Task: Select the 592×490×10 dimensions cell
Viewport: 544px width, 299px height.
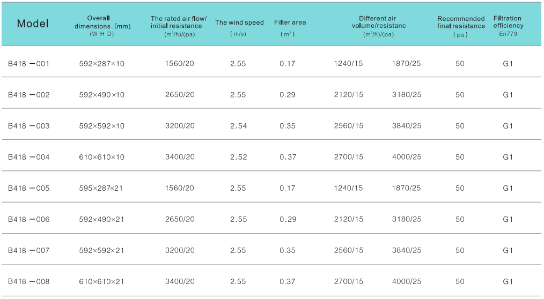Action: point(101,95)
